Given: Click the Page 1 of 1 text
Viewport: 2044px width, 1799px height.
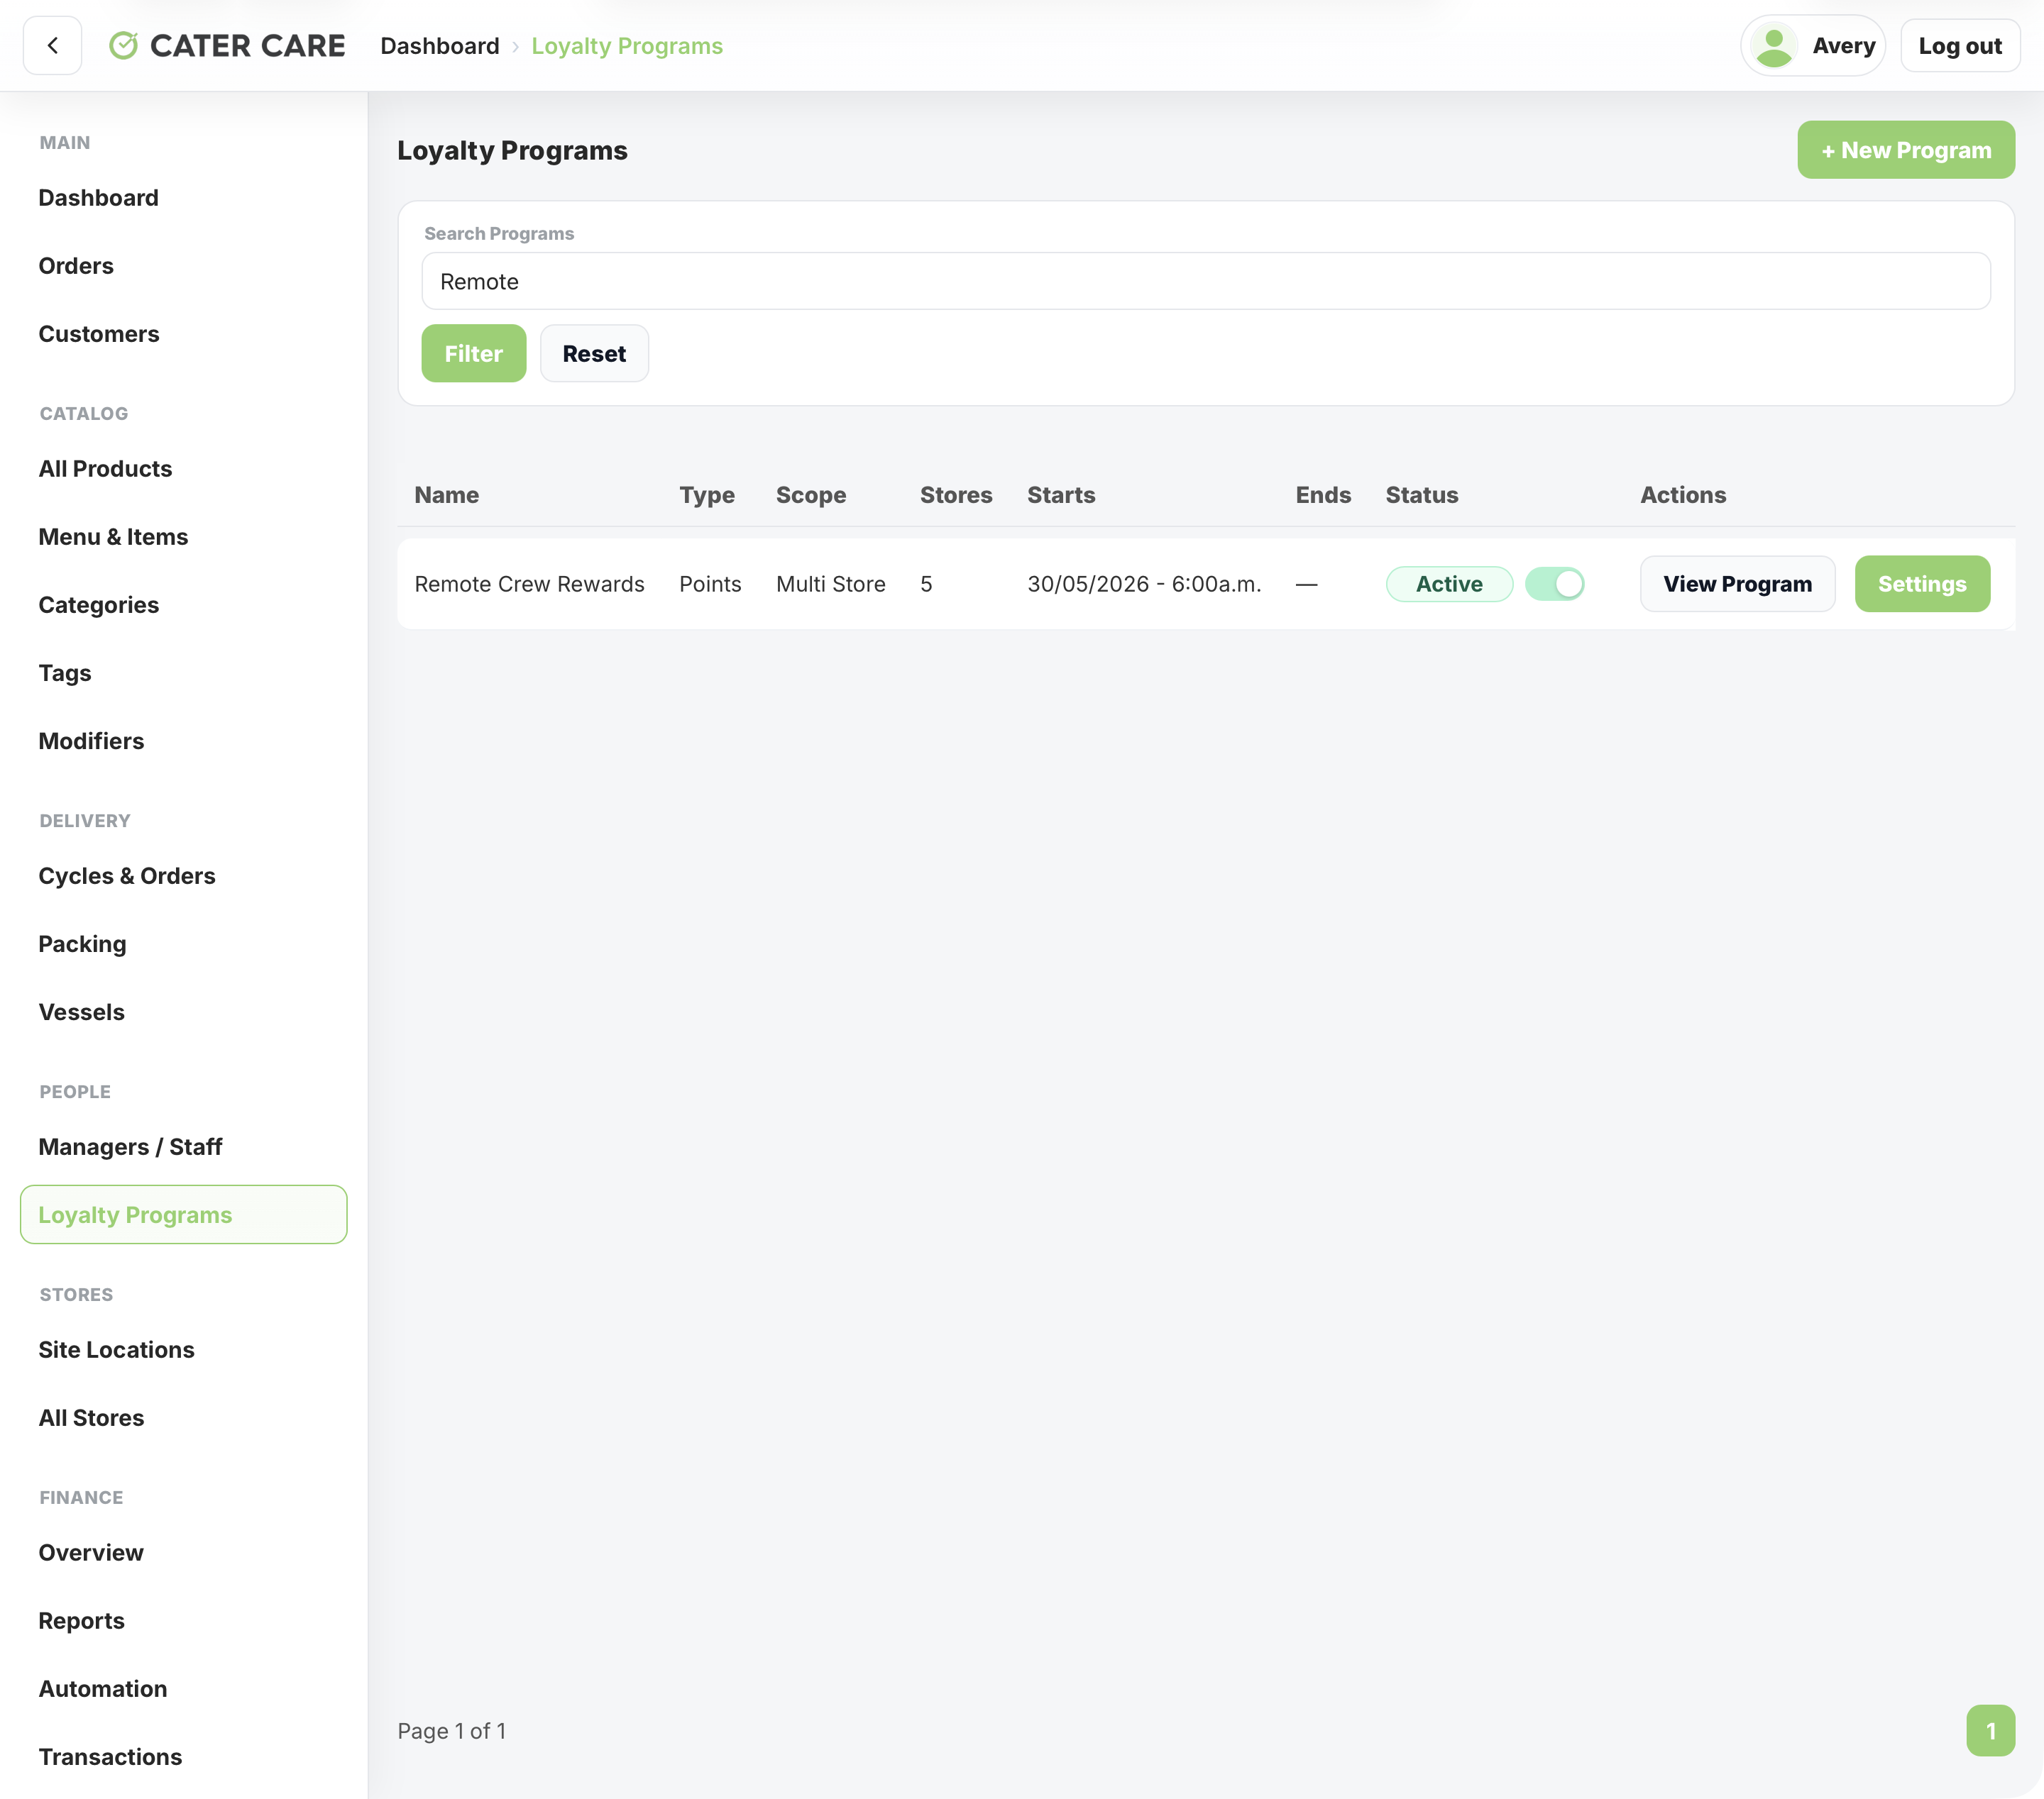Looking at the screenshot, I should [x=452, y=1730].
